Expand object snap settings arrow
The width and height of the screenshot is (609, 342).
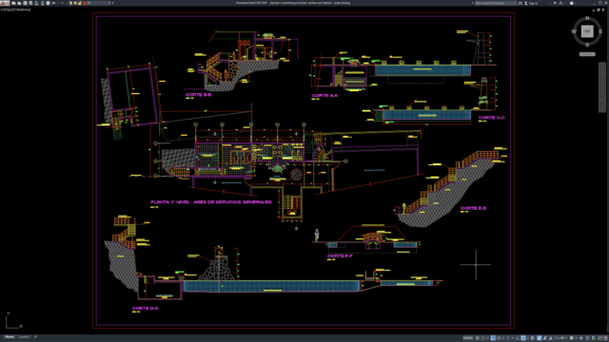[528, 338]
